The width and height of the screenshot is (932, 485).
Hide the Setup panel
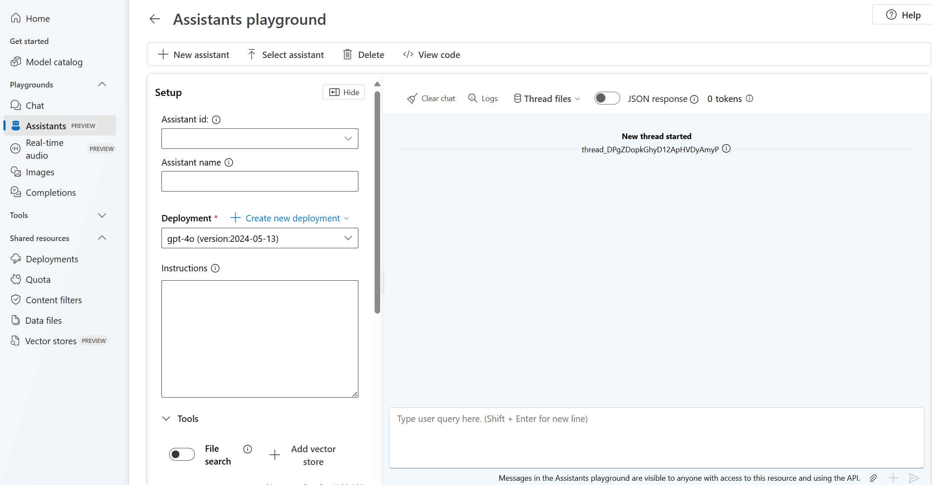(x=343, y=92)
